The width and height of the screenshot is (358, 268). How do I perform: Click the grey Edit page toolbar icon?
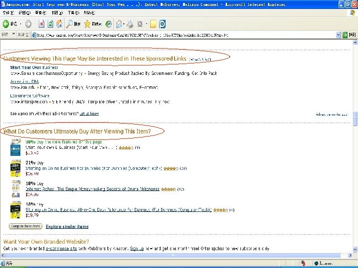140,24
